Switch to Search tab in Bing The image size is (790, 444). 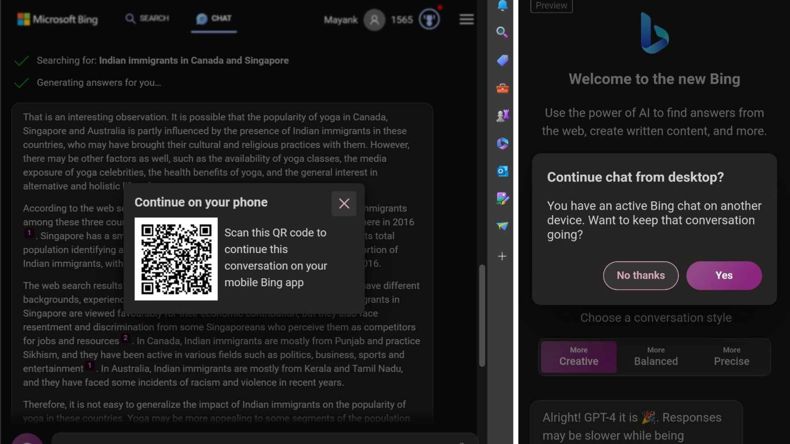coord(148,18)
